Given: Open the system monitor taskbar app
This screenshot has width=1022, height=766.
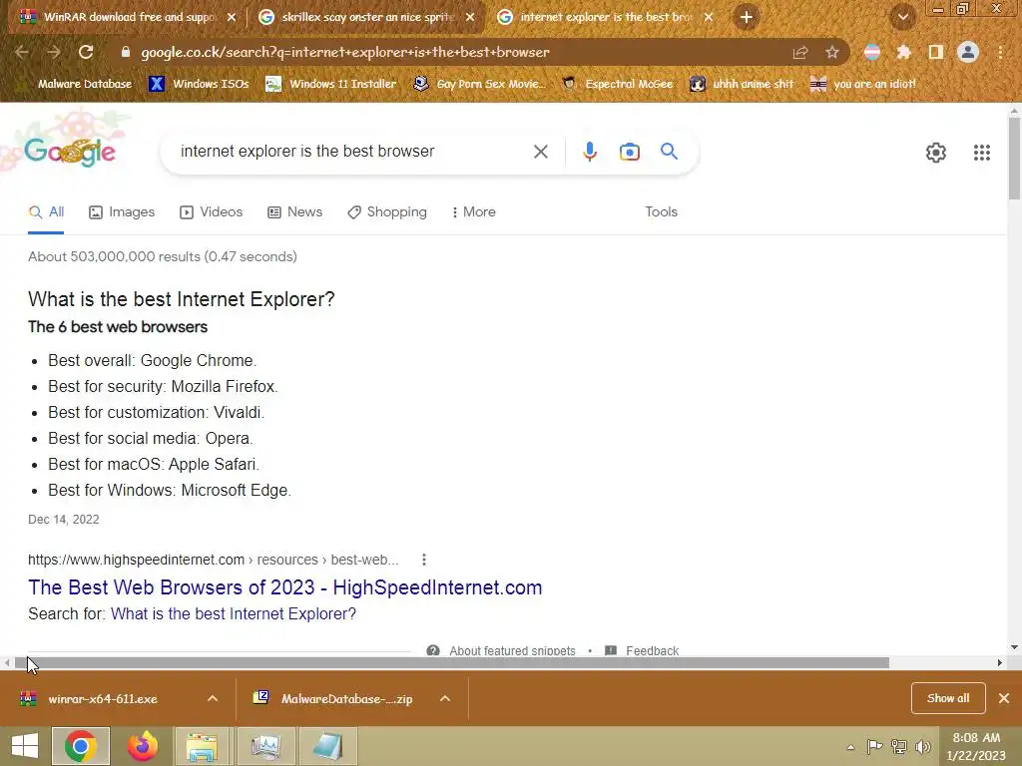Looking at the screenshot, I should [265, 746].
